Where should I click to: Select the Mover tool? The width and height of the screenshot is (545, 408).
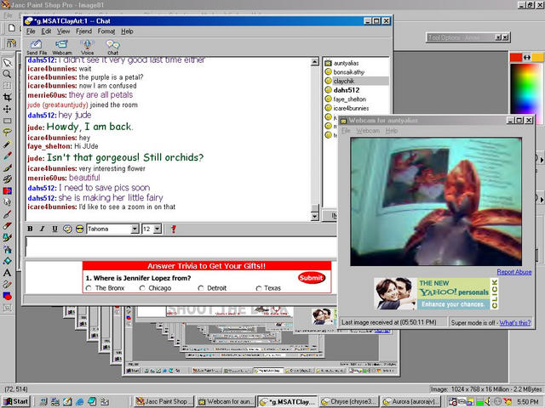click(x=7, y=110)
